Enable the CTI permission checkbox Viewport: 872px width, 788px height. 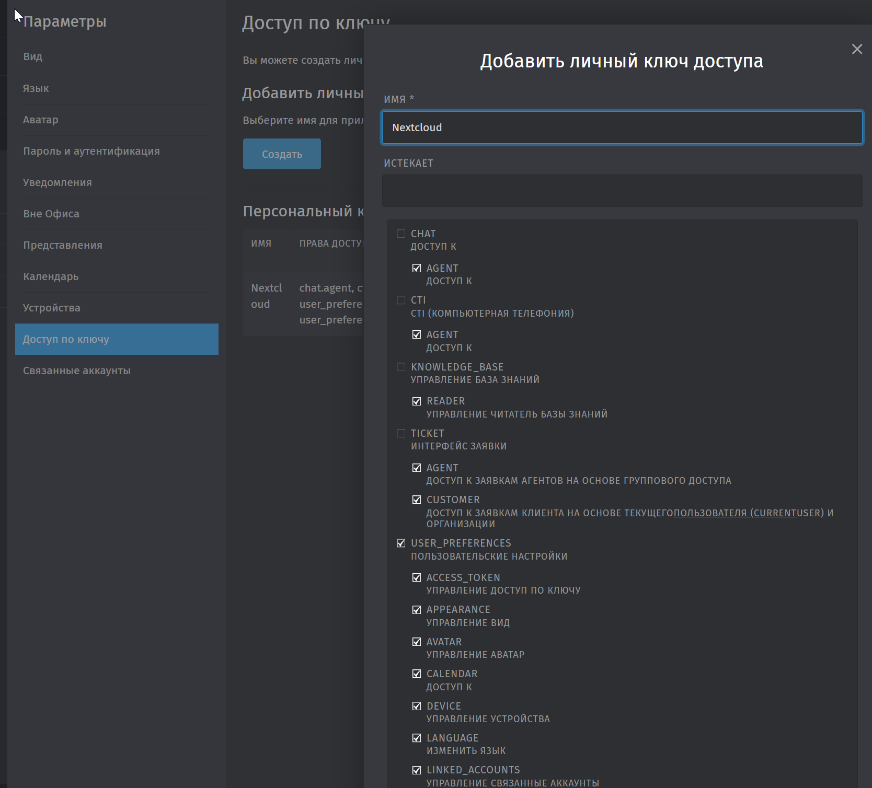point(401,300)
